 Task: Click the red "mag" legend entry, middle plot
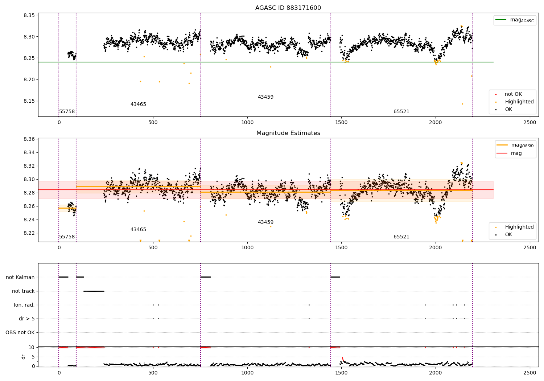tap(510, 153)
